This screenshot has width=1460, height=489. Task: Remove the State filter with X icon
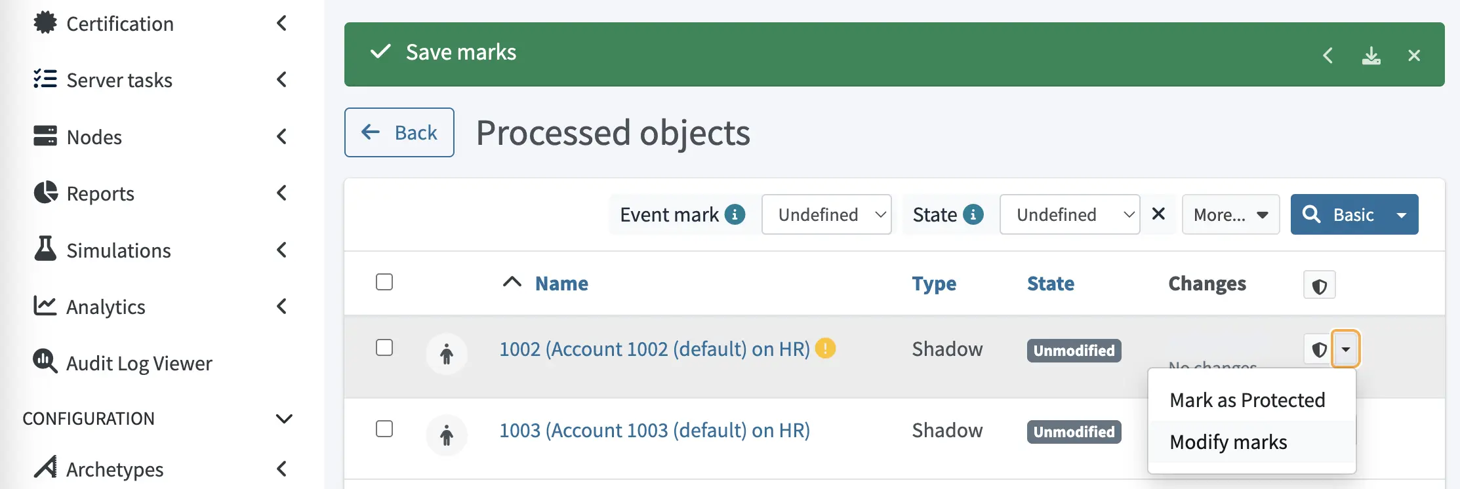(1158, 214)
